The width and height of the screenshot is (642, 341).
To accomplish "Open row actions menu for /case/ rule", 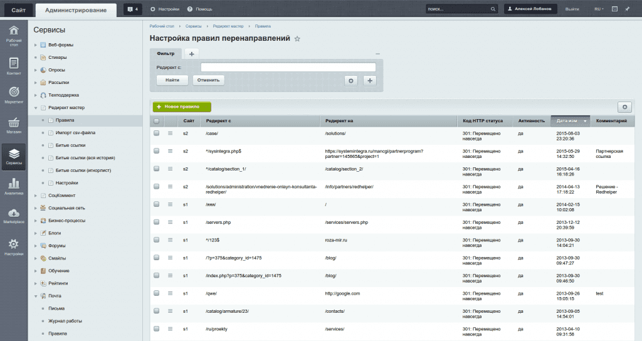I will (x=171, y=133).
